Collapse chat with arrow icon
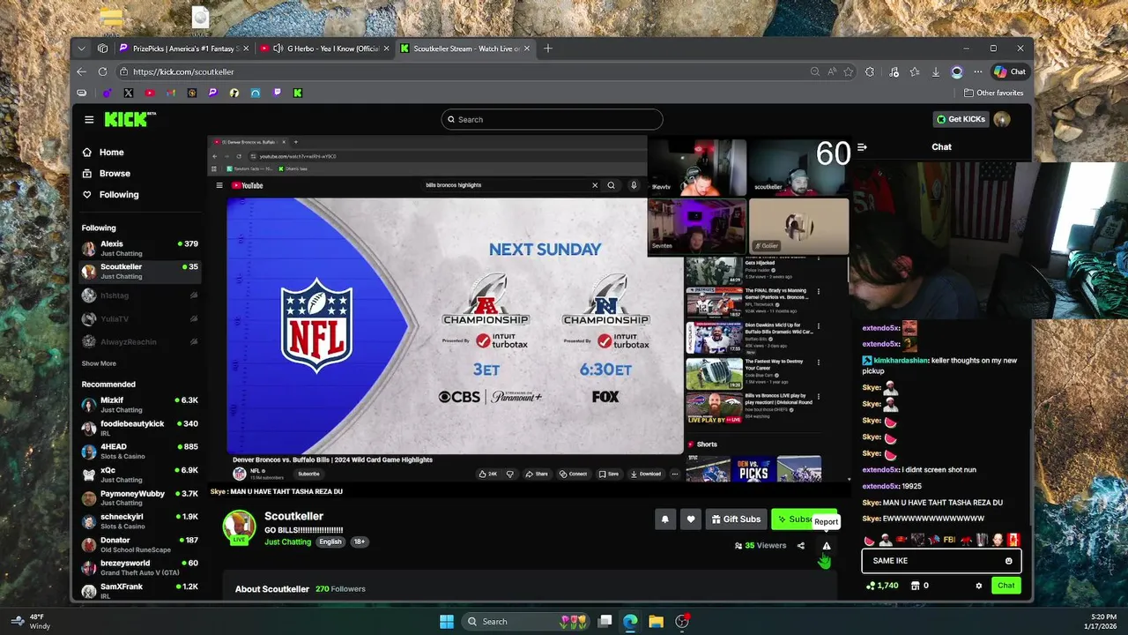 click(x=862, y=147)
